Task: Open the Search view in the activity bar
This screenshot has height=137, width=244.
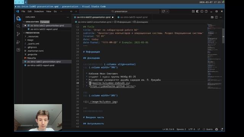Action: pyautogui.click(x=18, y=26)
